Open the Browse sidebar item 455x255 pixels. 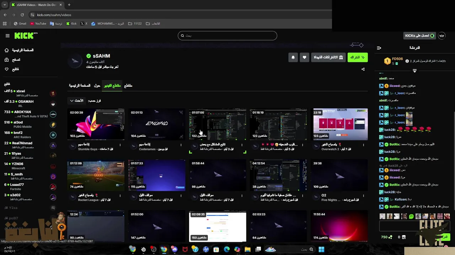pos(12,60)
